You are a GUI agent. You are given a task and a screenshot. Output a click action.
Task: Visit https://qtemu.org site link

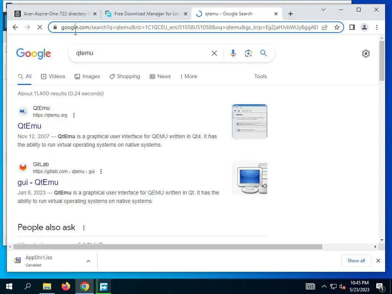pyautogui.click(x=50, y=115)
